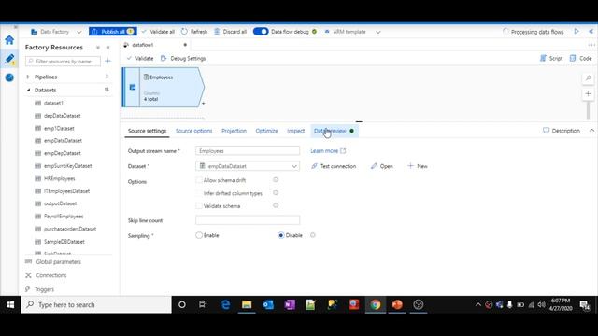The width and height of the screenshot is (598, 336).
Task: Click Discard all in the toolbar
Action: 231,32
